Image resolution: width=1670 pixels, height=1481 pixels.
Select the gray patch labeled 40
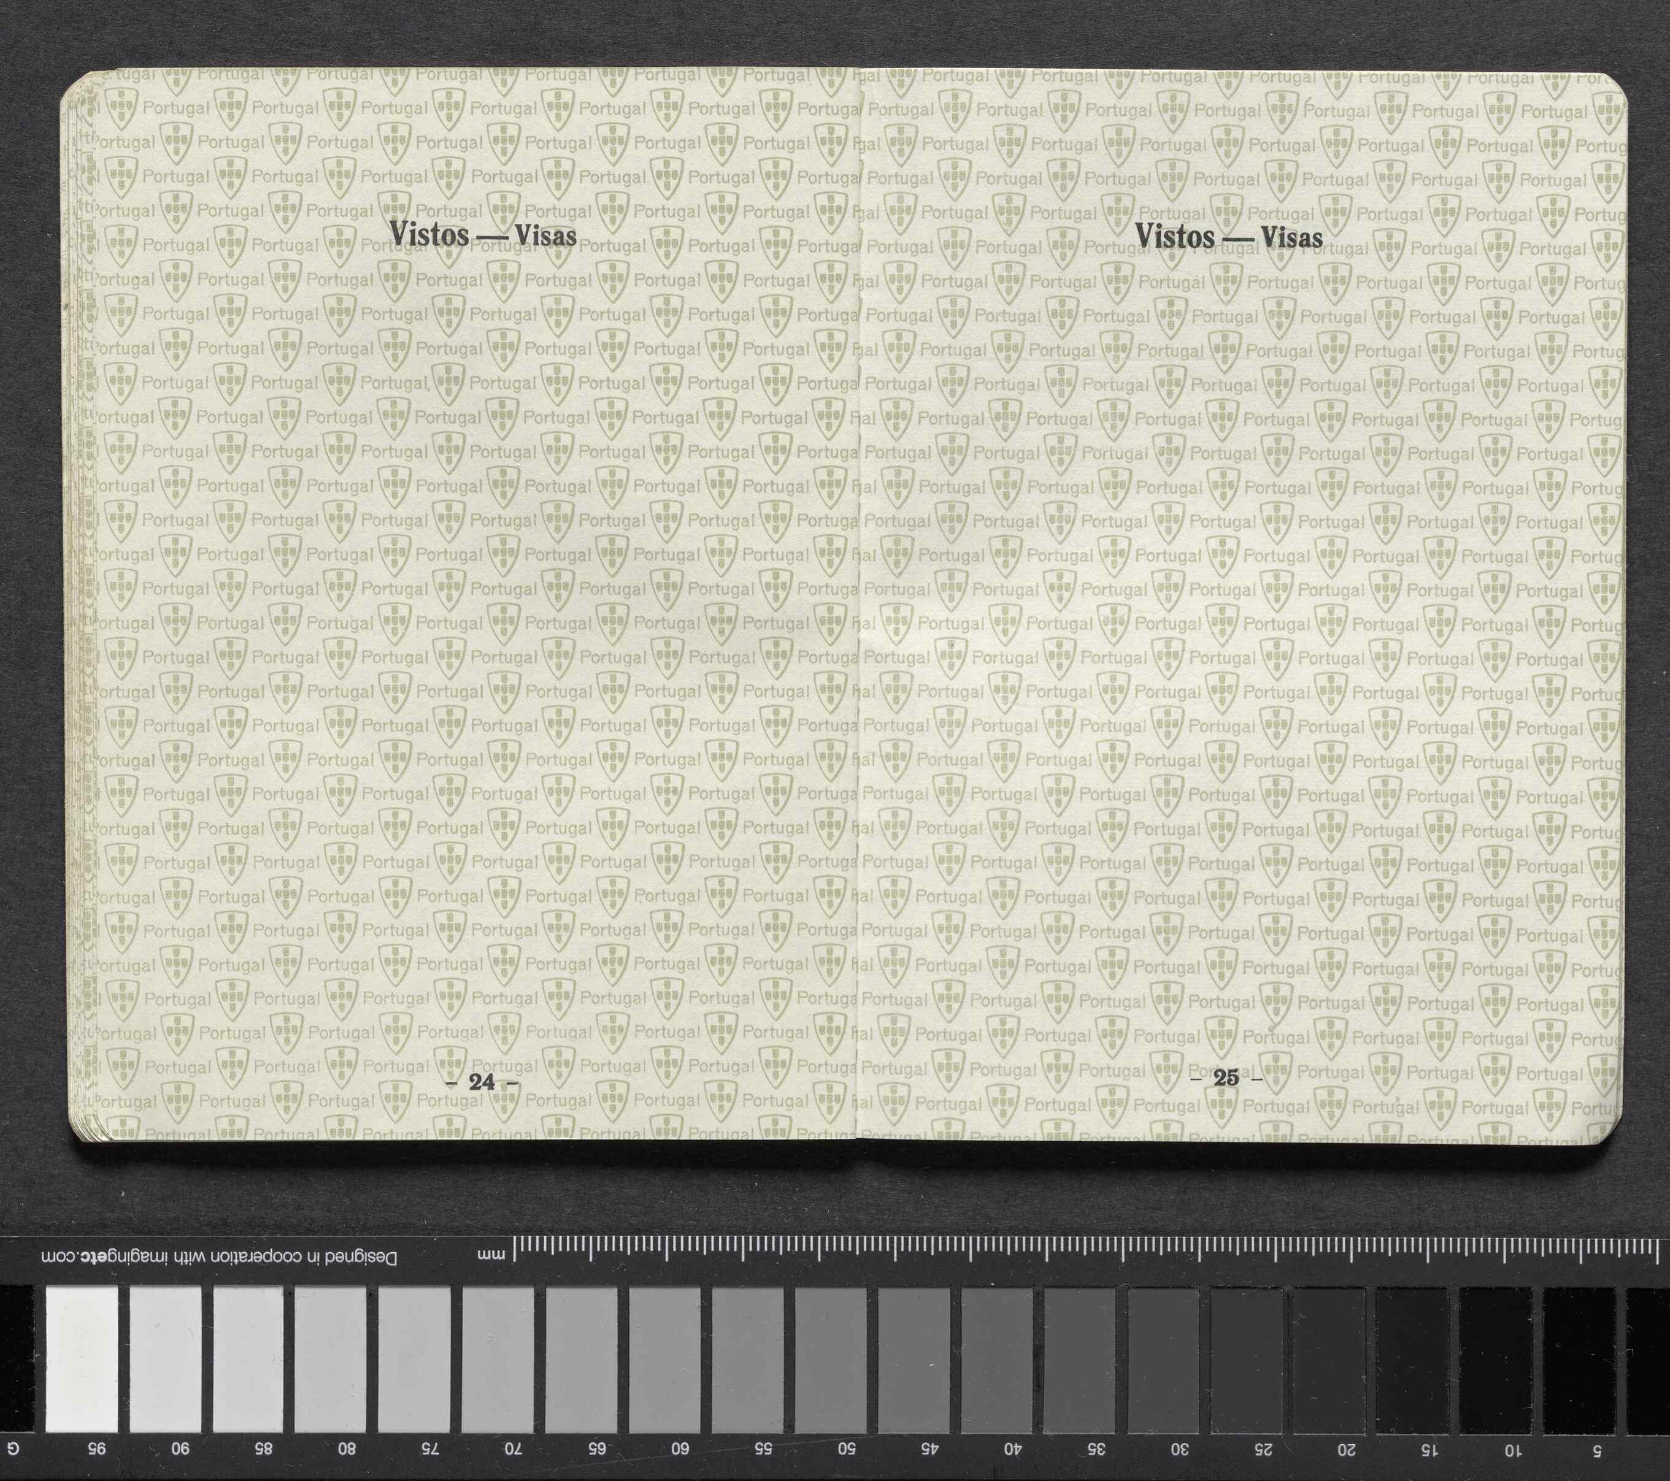point(997,1360)
